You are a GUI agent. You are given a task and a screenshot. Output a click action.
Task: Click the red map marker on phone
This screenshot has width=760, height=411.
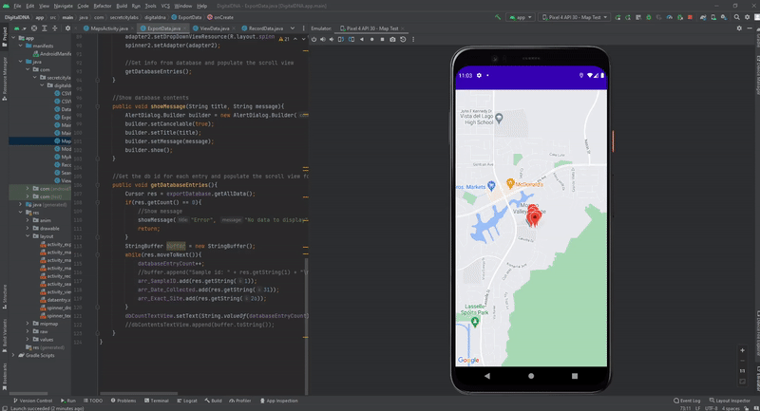click(534, 216)
